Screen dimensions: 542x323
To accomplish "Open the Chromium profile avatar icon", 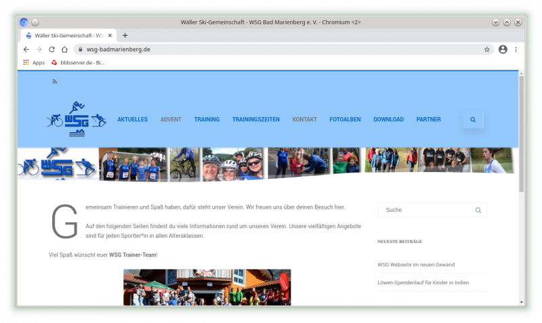I will [503, 49].
